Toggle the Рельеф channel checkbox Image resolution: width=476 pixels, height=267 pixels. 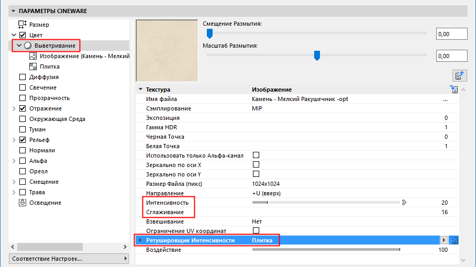pos(23,140)
